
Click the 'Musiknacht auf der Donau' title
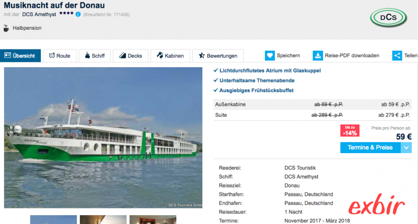pyautogui.click(x=54, y=5)
